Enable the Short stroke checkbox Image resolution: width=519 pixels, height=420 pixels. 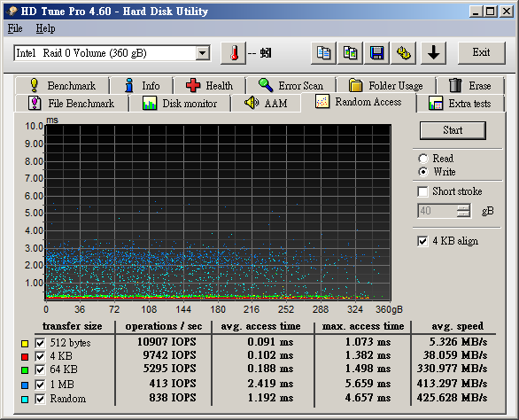click(422, 191)
